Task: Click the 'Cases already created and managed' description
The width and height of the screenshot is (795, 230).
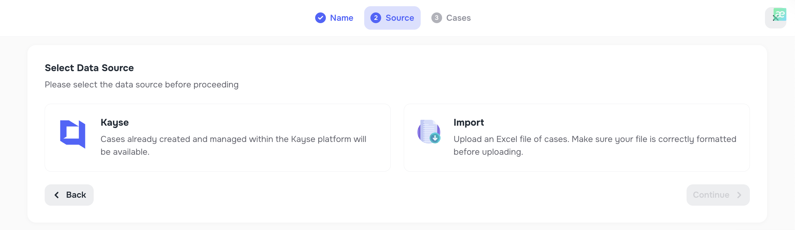Action: 233,146
